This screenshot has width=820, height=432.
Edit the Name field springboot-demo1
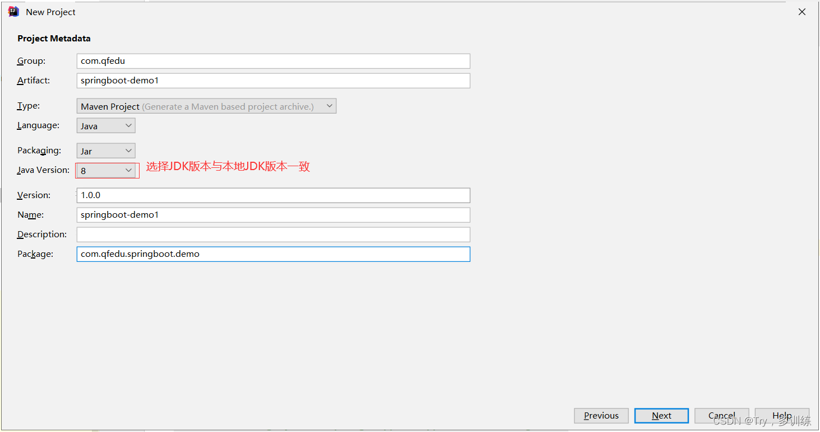pos(274,215)
